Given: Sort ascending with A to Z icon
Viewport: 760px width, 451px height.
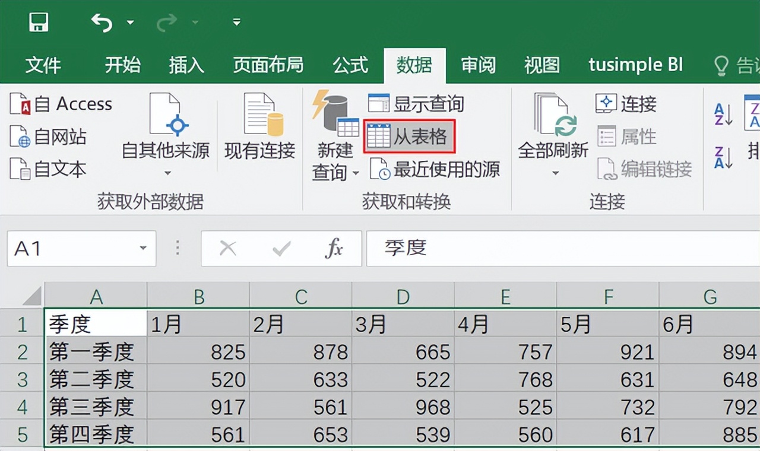Looking at the screenshot, I should pos(723,115).
